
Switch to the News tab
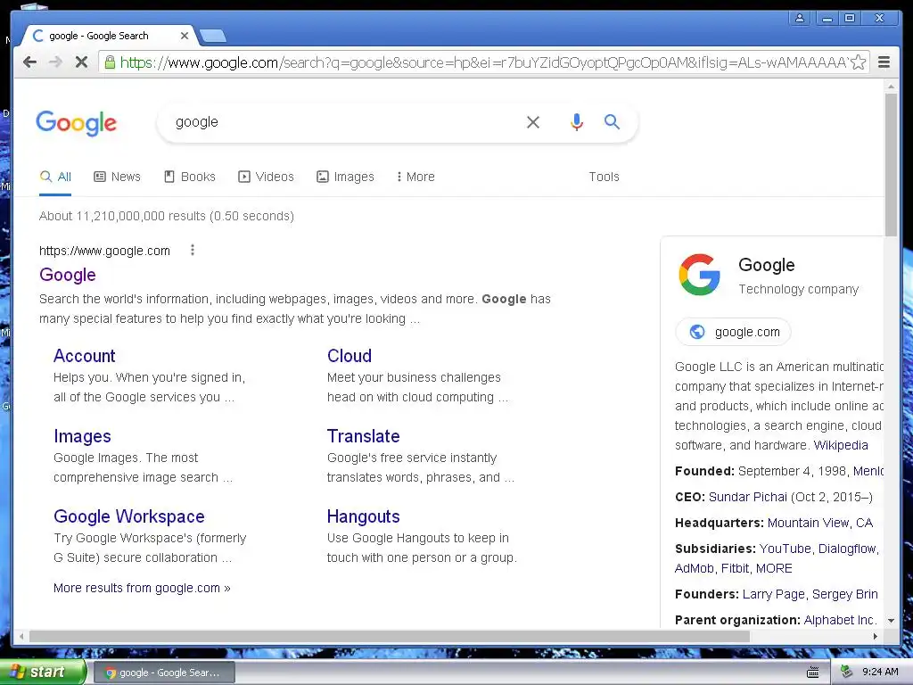[x=117, y=177]
